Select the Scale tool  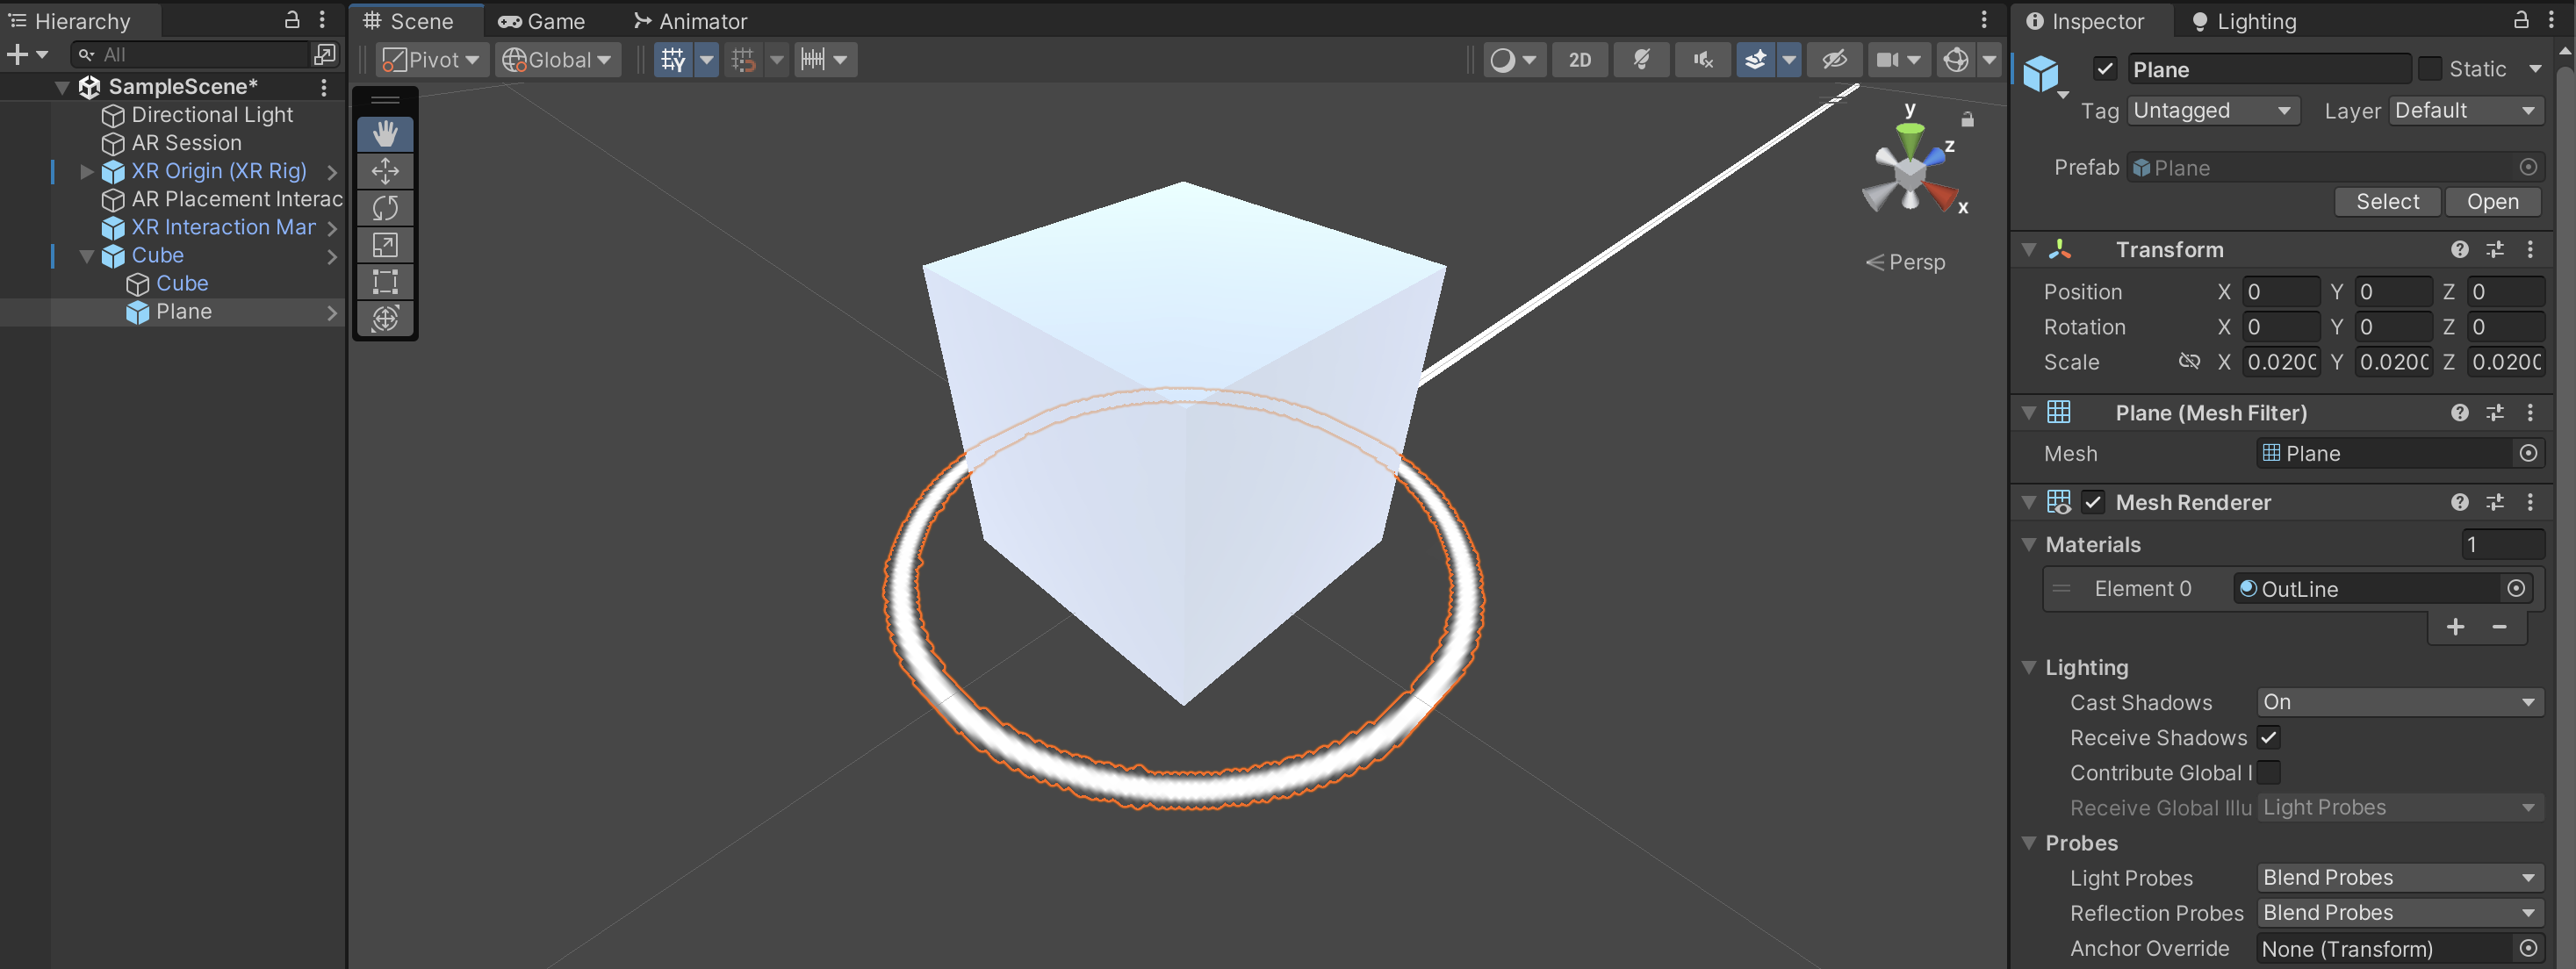[385, 245]
